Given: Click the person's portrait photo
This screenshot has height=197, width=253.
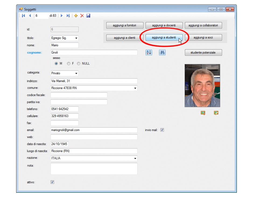Looking at the screenshot, I should (x=202, y=86).
